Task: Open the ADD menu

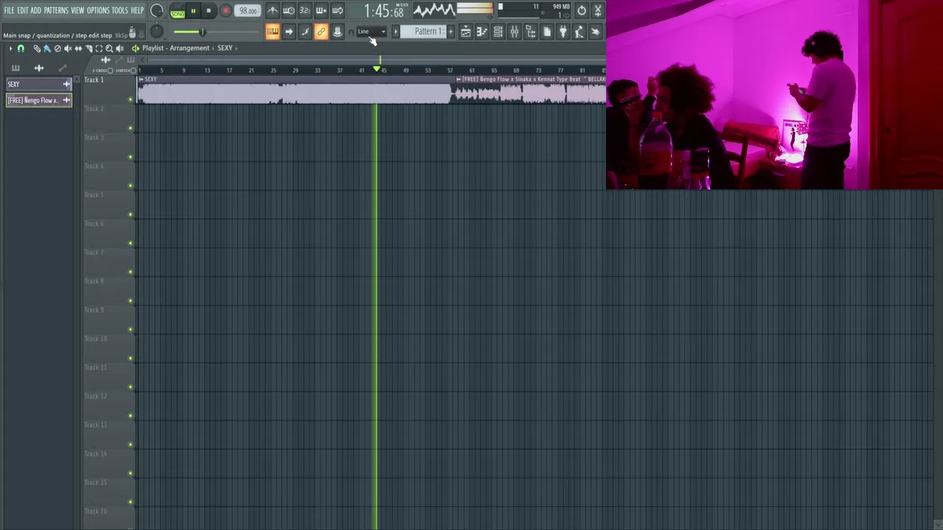Action: click(x=35, y=10)
